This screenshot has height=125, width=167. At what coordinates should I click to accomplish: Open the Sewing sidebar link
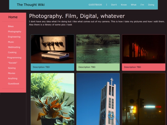pos(12,68)
